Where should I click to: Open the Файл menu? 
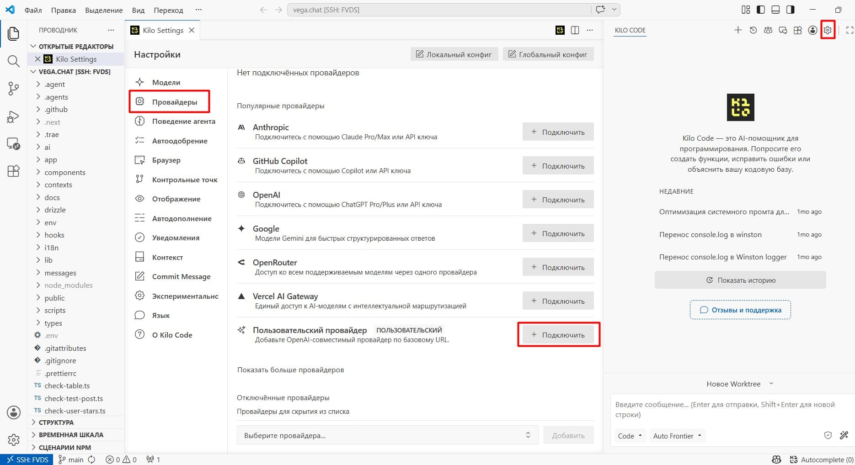coord(33,10)
